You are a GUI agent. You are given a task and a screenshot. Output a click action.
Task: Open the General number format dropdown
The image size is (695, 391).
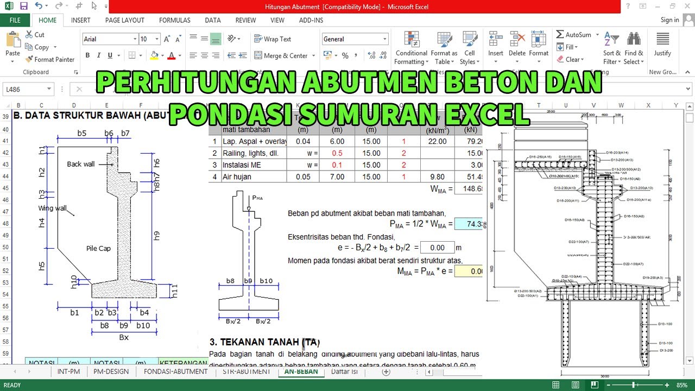tap(385, 39)
